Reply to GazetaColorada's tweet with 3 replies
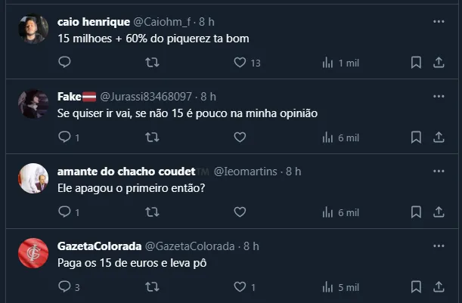The width and height of the screenshot is (462, 303). click(x=64, y=287)
